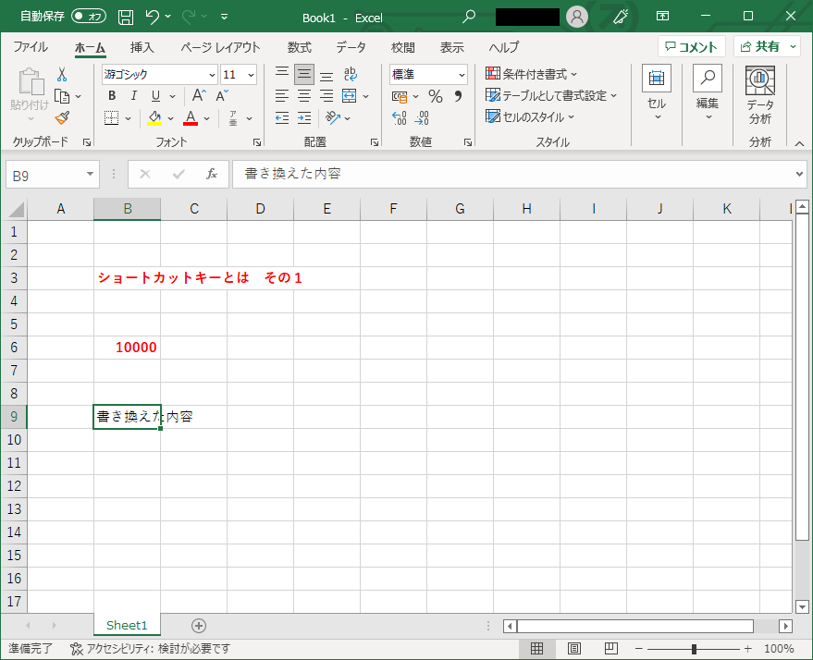813x660 pixels.
Task: Click column D header
Action: pos(260,209)
